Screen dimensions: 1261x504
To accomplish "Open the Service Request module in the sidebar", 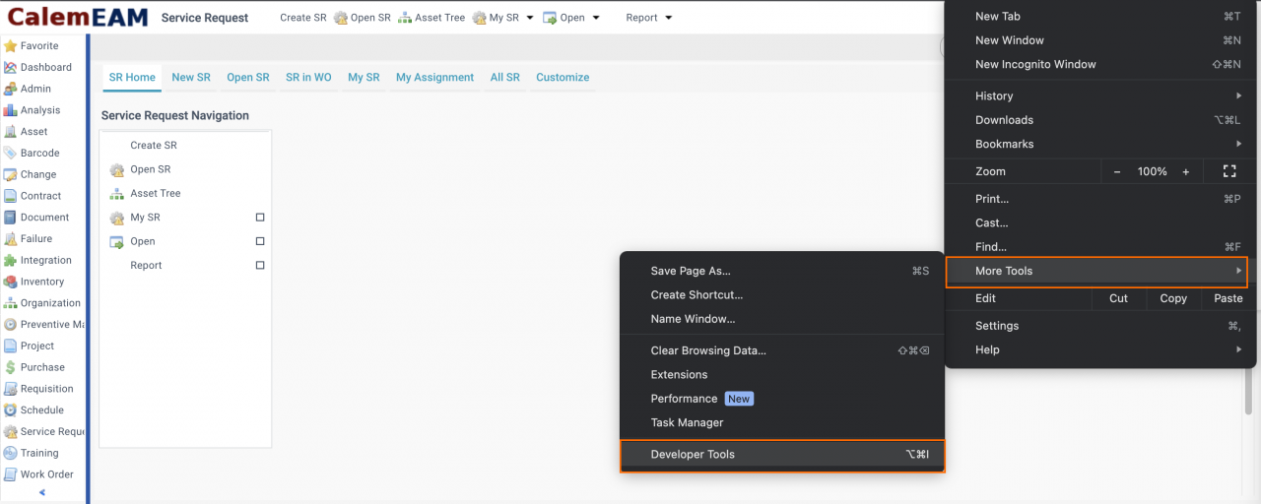I will coord(43,431).
